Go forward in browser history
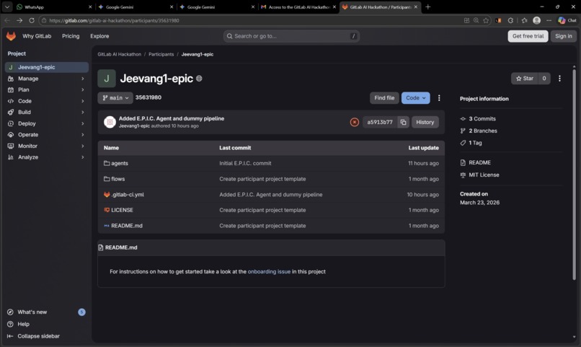The height and width of the screenshot is (347, 581). click(19, 20)
